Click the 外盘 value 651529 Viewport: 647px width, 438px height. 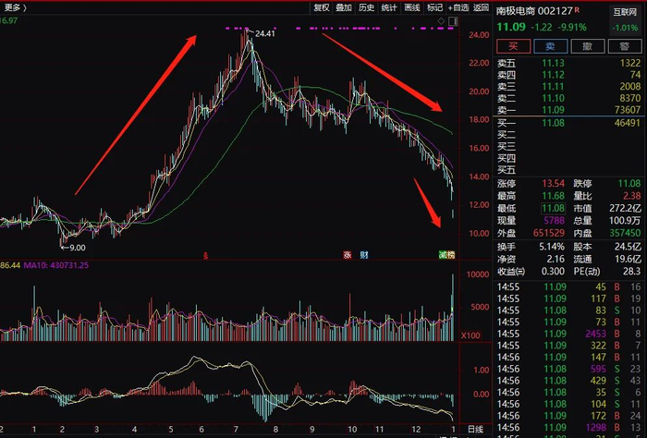[x=549, y=233]
